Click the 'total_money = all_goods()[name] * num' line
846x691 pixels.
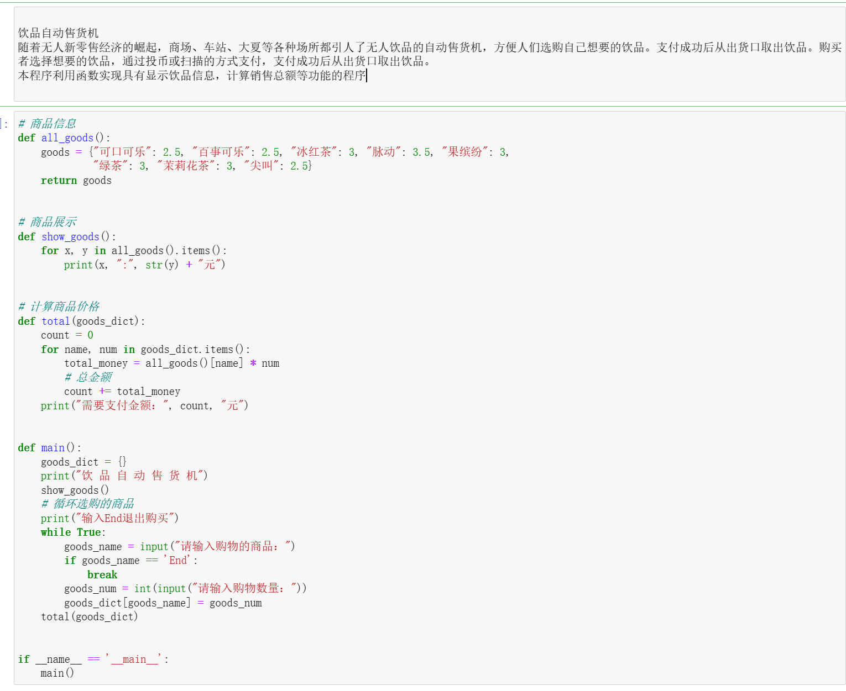pyautogui.click(x=172, y=363)
